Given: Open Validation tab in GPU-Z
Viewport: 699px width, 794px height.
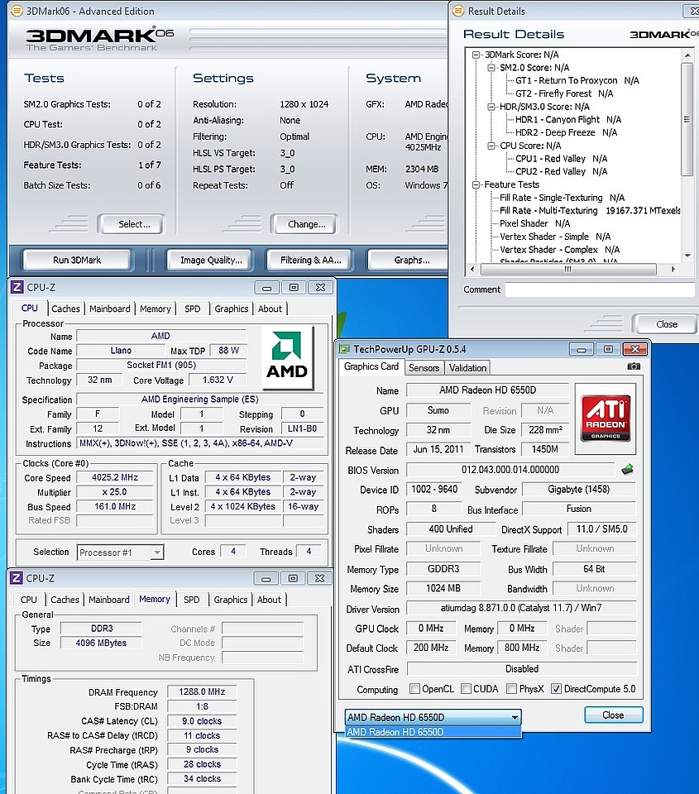Looking at the screenshot, I should coord(467,367).
